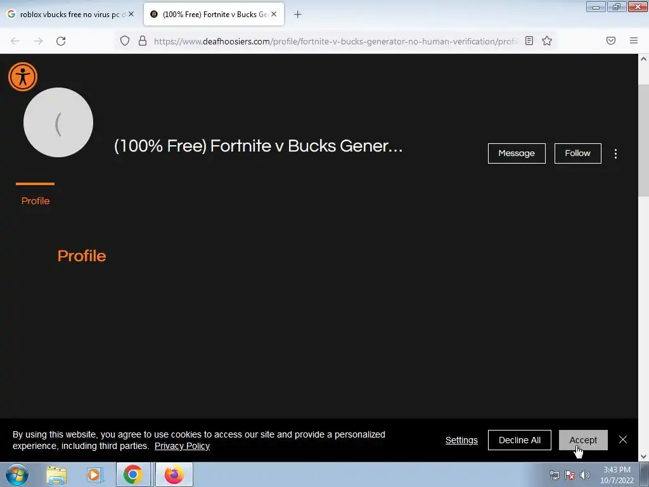Click the taskbar clock showing 3:43 PM

pyautogui.click(x=617, y=475)
